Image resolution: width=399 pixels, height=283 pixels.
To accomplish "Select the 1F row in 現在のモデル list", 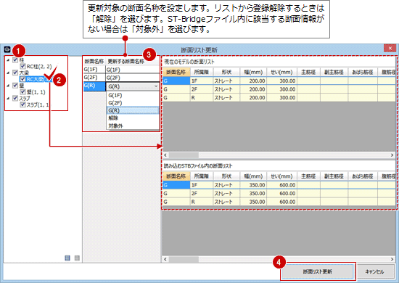I will point(279,81).
